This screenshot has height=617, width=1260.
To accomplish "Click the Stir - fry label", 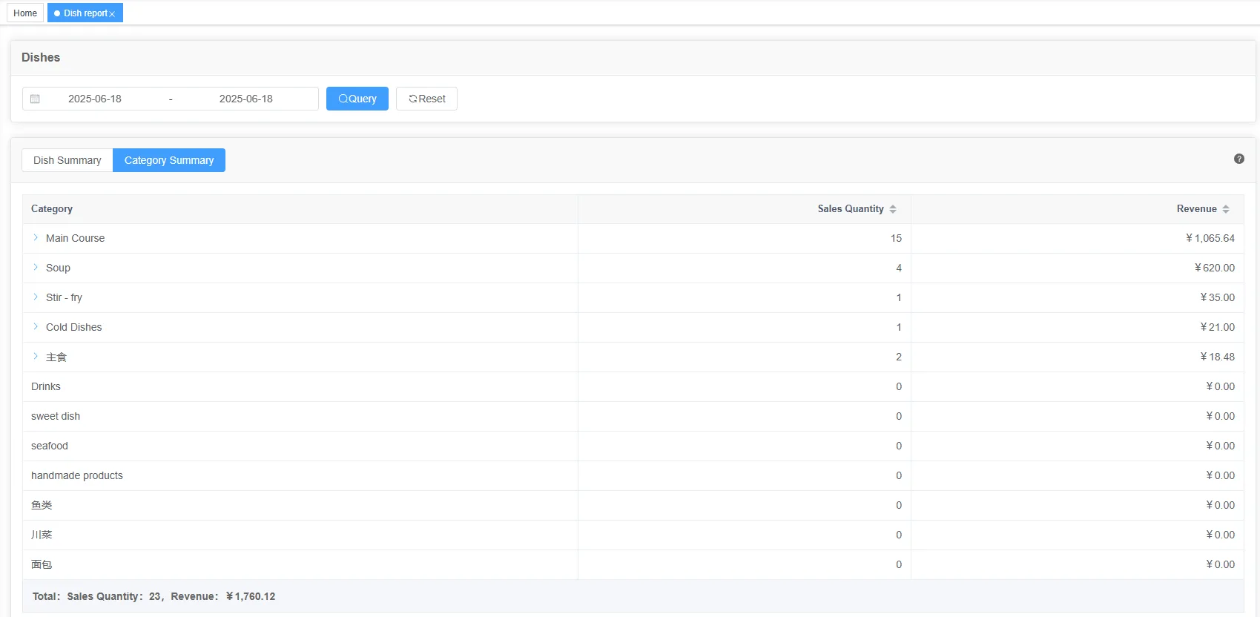I will coord(64,297).
